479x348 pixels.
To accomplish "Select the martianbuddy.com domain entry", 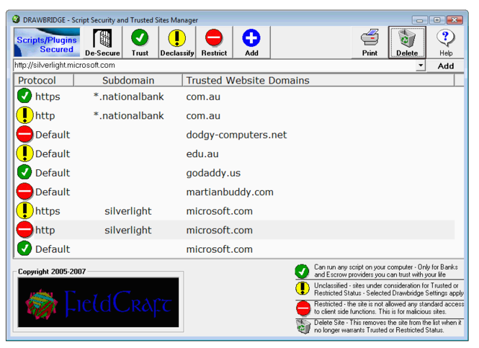I will 230,192.
